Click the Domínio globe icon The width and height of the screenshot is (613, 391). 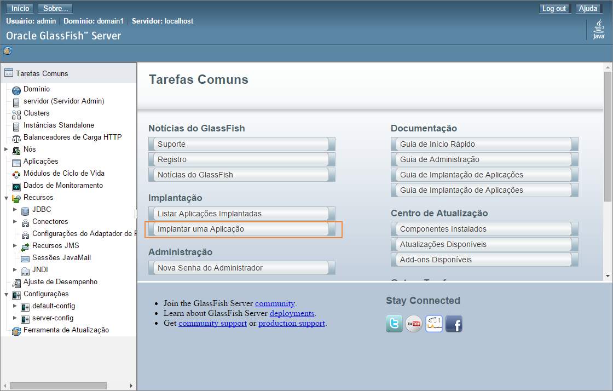coord(16,91)
